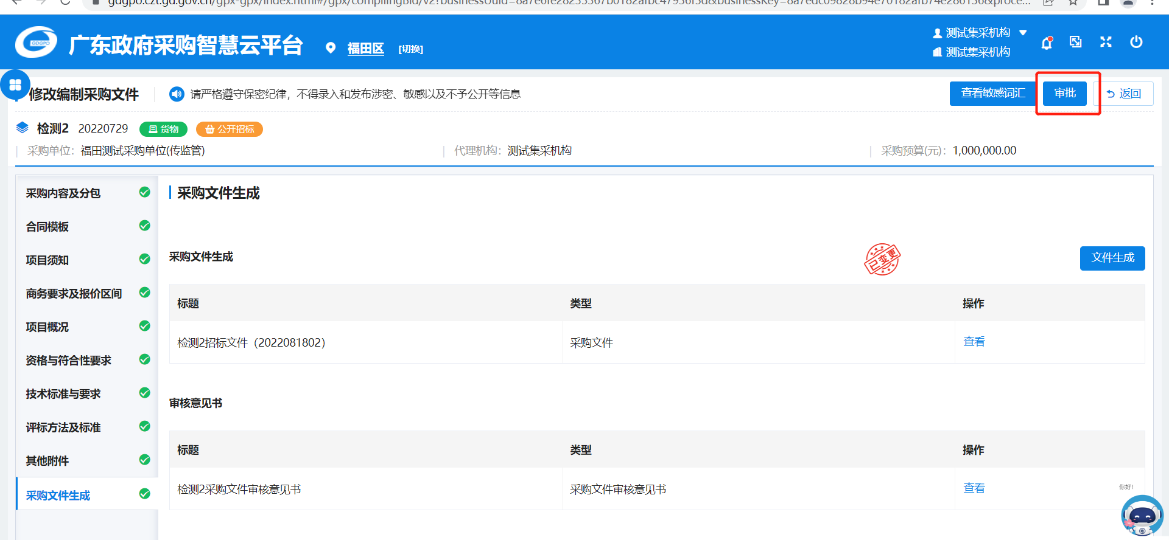
Task: Click the window switch icon beside bell
Action: [1076, 42]
